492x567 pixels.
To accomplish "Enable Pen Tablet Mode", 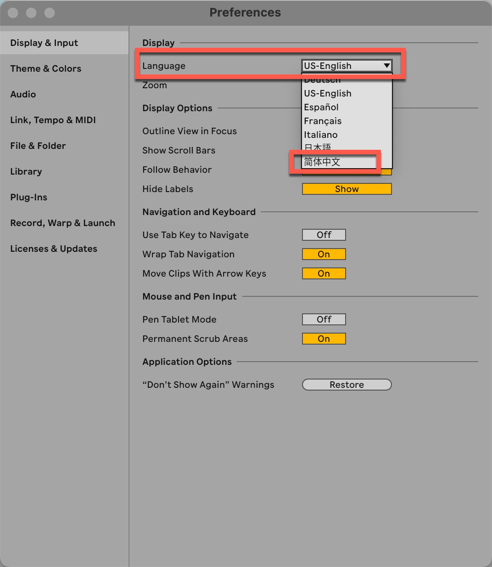I will (x=324, y=319).
